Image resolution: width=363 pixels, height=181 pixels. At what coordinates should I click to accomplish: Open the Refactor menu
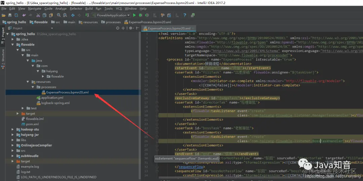point(76,8)
